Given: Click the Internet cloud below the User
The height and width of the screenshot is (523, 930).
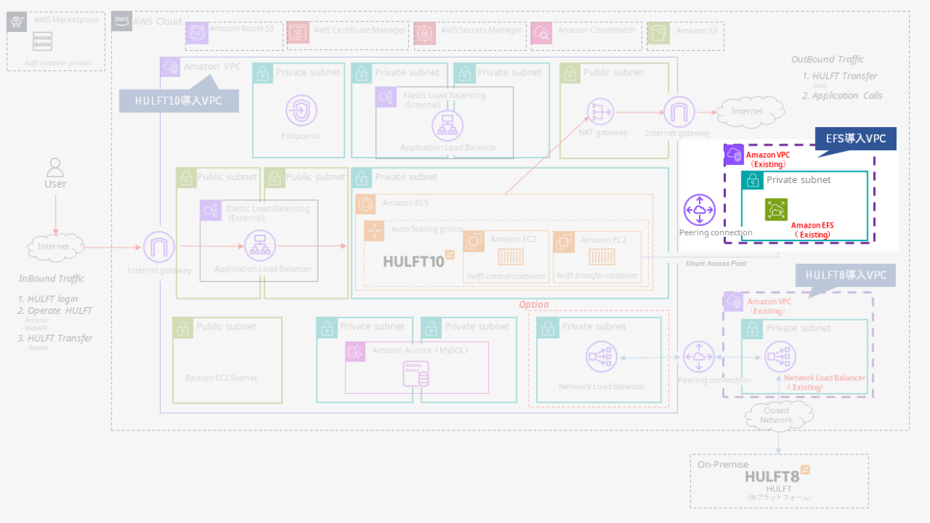Looking at the screenshot, I should [54, 246].
